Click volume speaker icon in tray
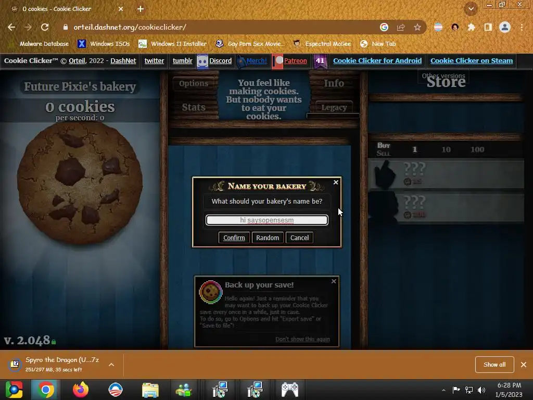 (x=481, y=390)
